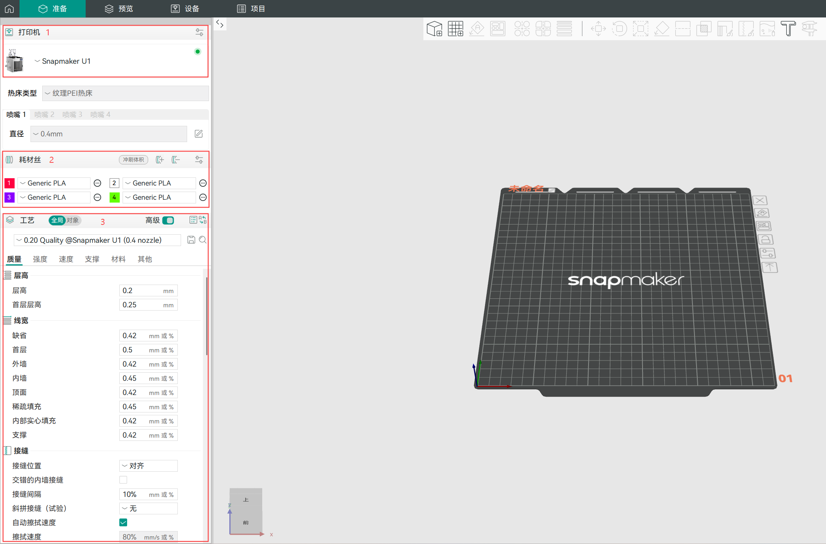826x544 pixels.
Task: Open the home screen icon
Action: click(9, 9)
